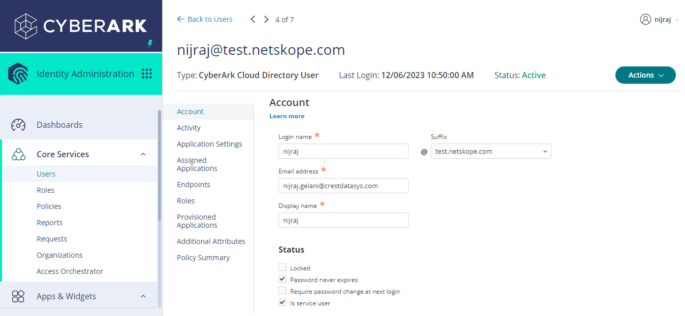Click the Apps & Widgets squares icon
Viewport: 685px width, 316px height.
[x=18, y=296]
